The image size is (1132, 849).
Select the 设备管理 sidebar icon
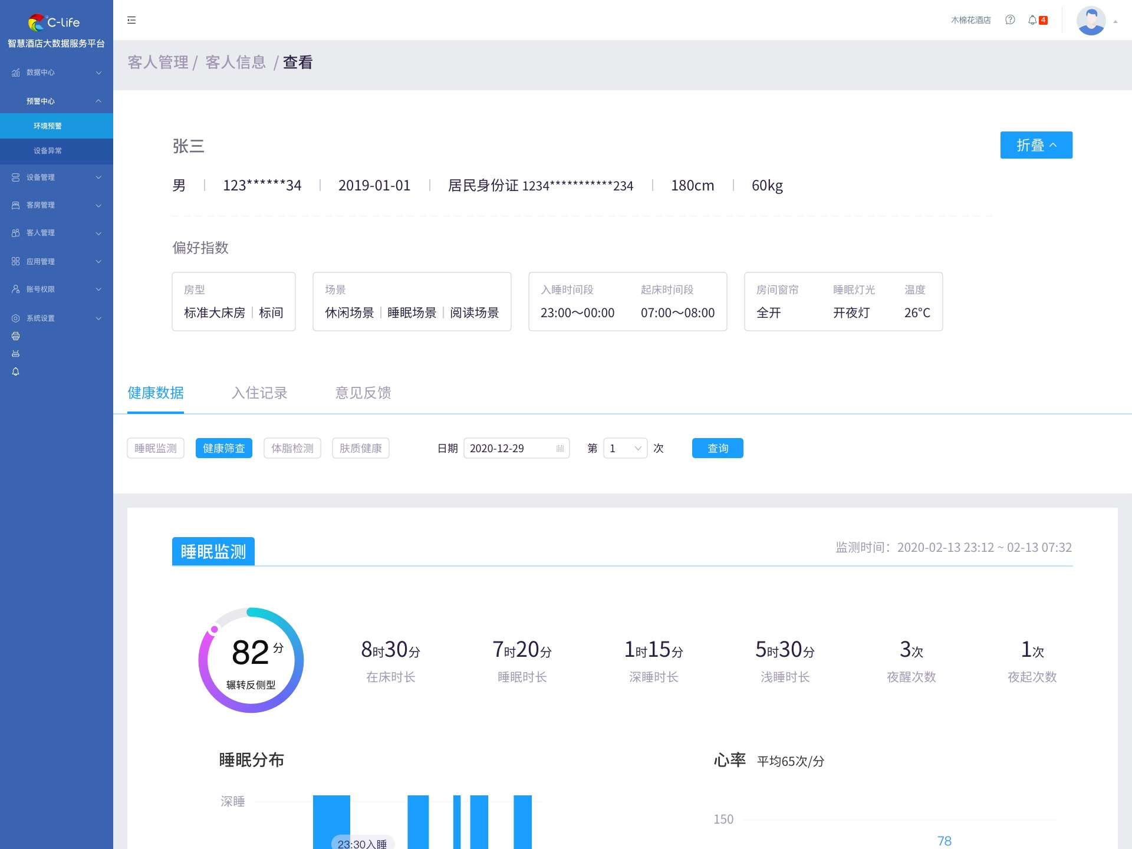coord(15,177)
